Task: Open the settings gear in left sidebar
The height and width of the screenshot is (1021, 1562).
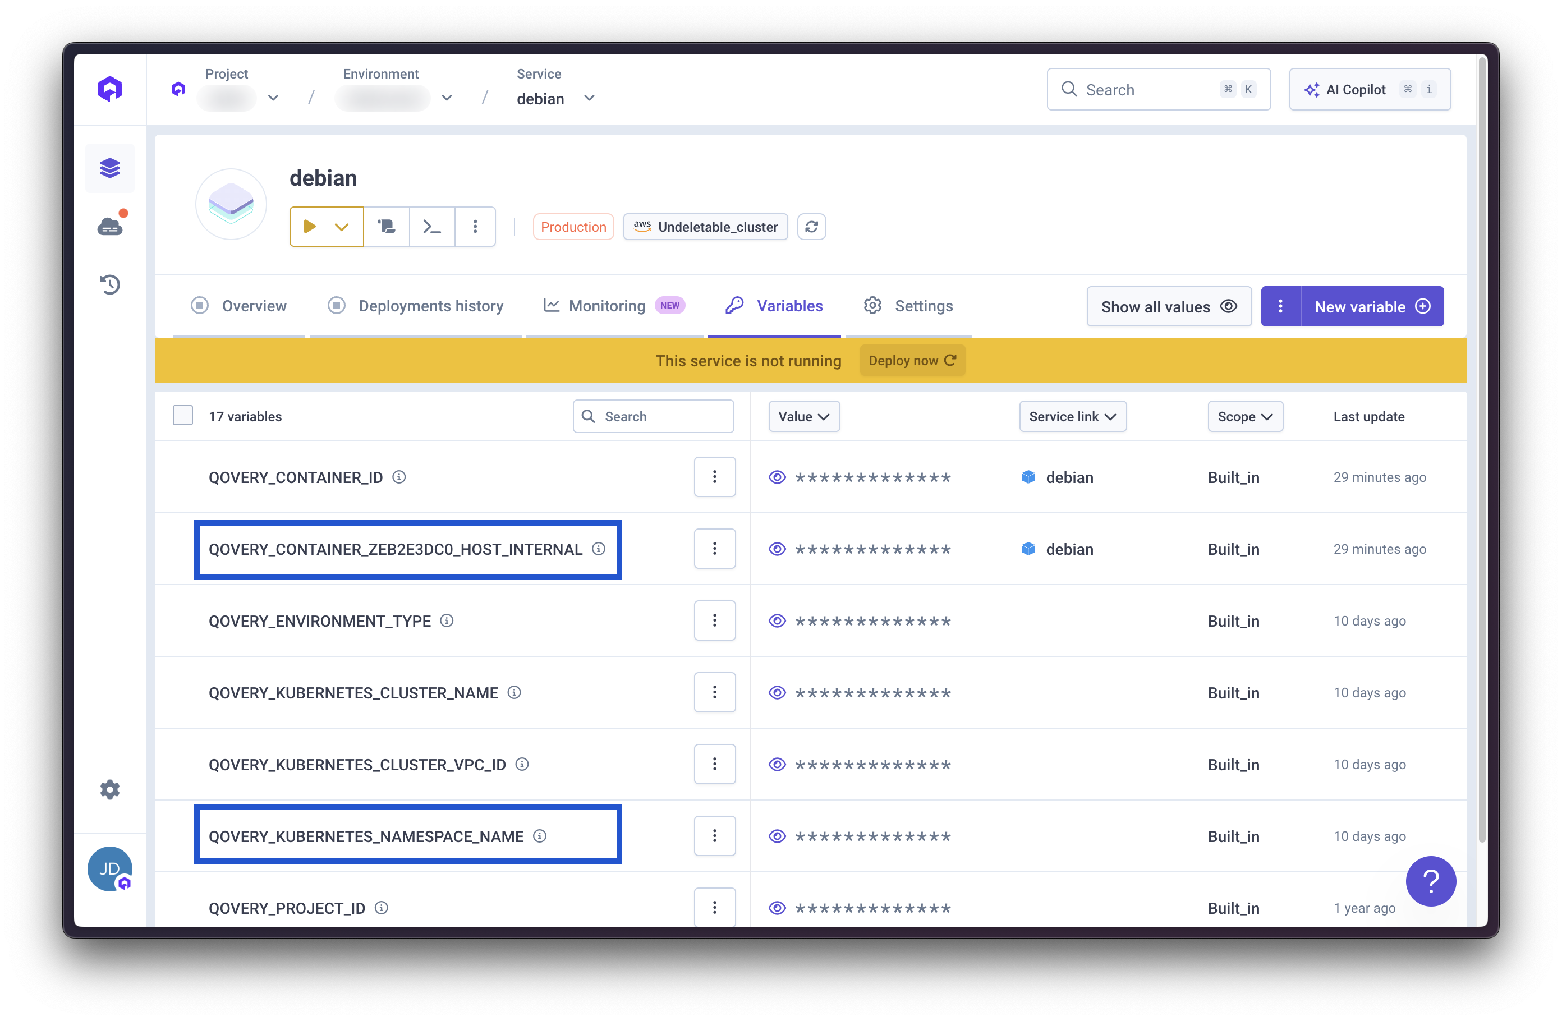Action: tap(109, 789)
